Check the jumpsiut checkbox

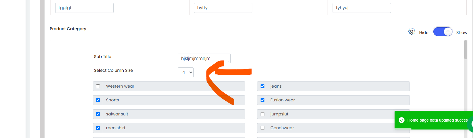point(263,114)
